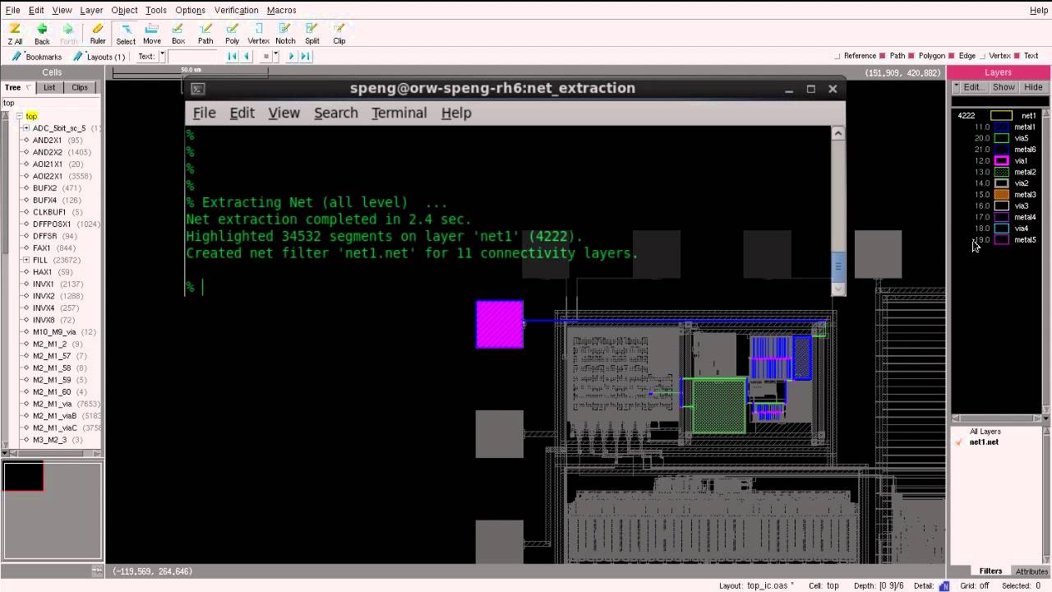Image resolution: width=1052 pixels, height=592 pixels.
Task: Switch to the List tab in Cells
Action: 49,87
